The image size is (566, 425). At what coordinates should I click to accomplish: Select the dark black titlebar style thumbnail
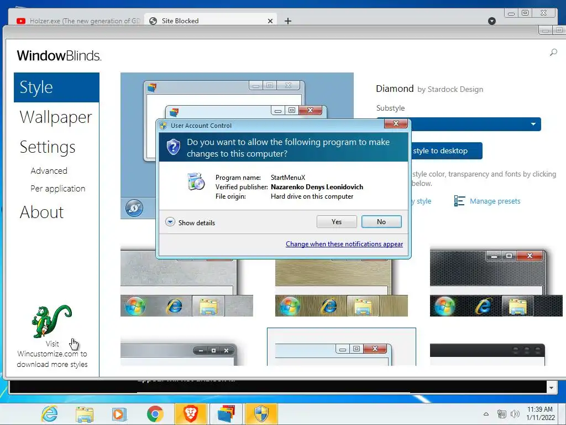(488, 354)
